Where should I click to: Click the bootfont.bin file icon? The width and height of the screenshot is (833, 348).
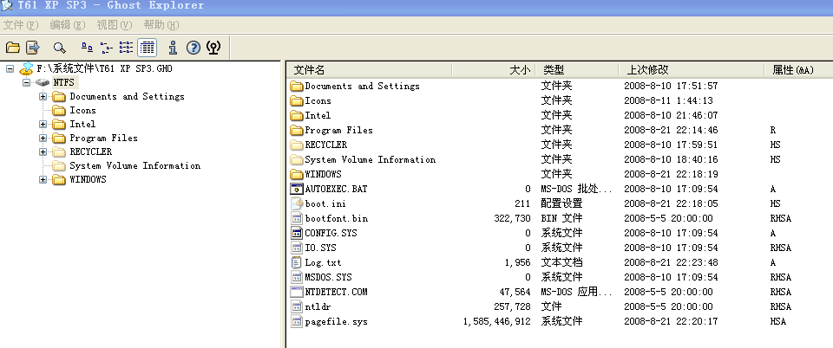[297, 218]
